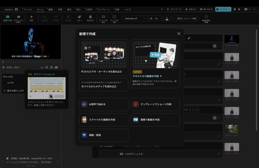Select the thumbnail labeled 00:04 + 2.28秒
This screenshot has width=259, height=168.
[x=232, y=75]
